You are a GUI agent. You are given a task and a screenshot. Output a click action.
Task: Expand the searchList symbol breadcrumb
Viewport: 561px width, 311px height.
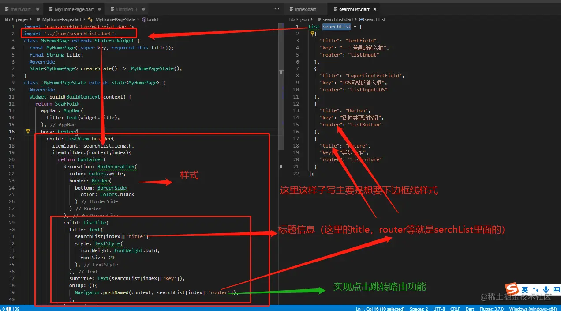click(x=375, y=19)
